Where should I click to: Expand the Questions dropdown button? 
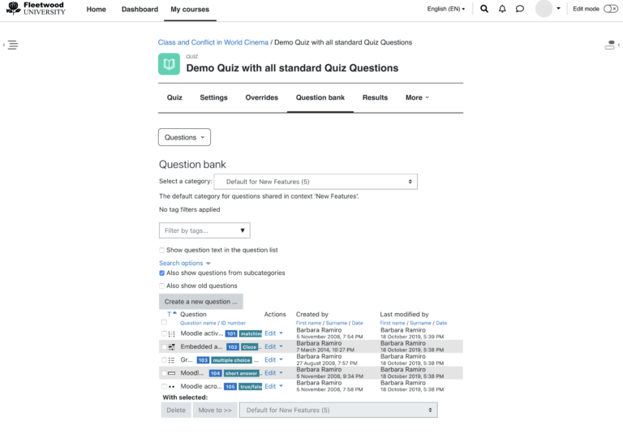click(184, 137)
